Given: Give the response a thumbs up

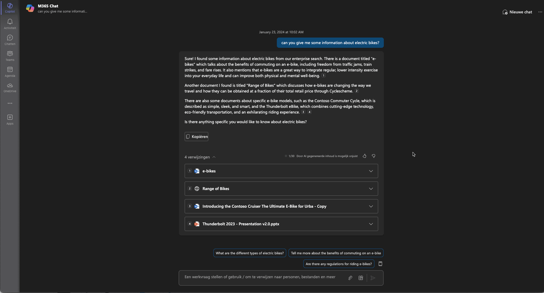Looking at the screenshot, I should (364, 156).
